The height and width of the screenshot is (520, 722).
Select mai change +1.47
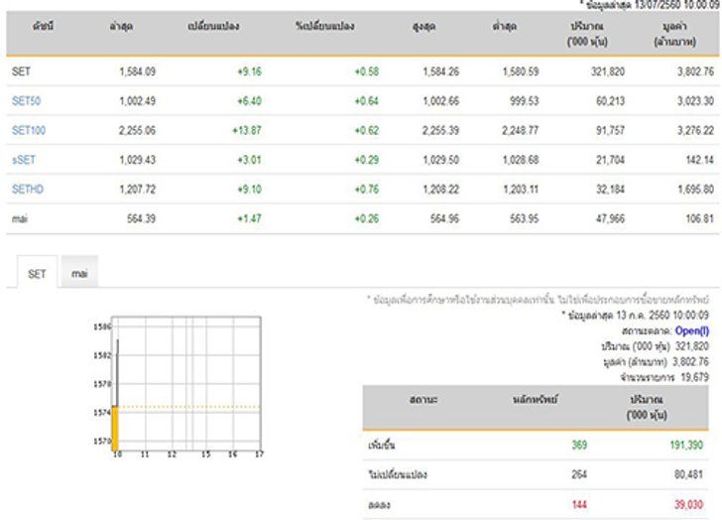pyautogui.click(x=249, y=218)
